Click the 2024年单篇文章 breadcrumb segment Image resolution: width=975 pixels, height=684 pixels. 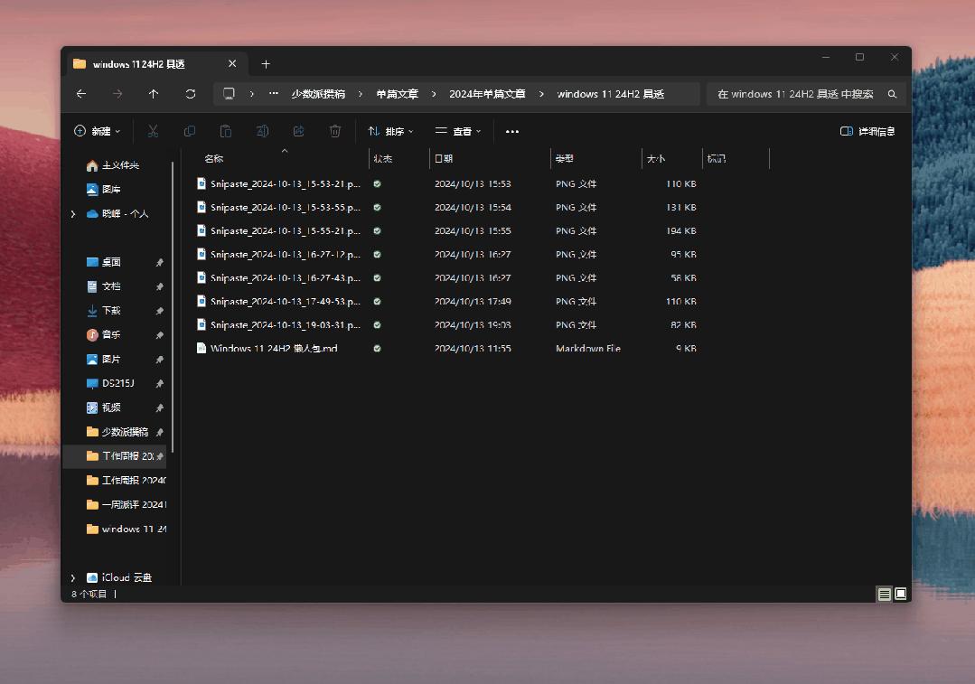(487, 94)
